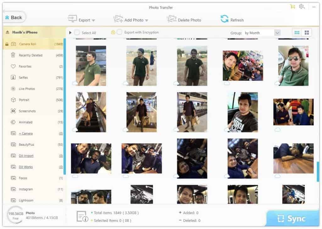Expand the triangle next to Select All

[x=70, y=33]
